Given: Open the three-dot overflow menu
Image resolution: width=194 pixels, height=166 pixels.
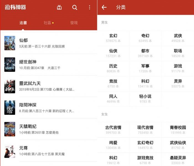Looking at the screenshot, I should click(x=90, y=8).
